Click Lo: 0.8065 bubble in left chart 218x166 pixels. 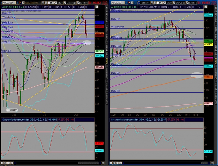point(12,110)
